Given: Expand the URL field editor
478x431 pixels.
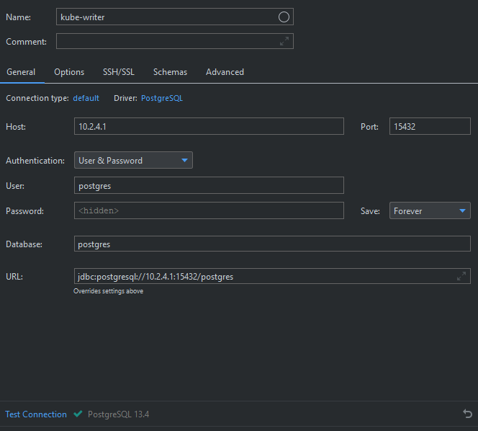Looking at the screenshot, I should tap(461, 276).
